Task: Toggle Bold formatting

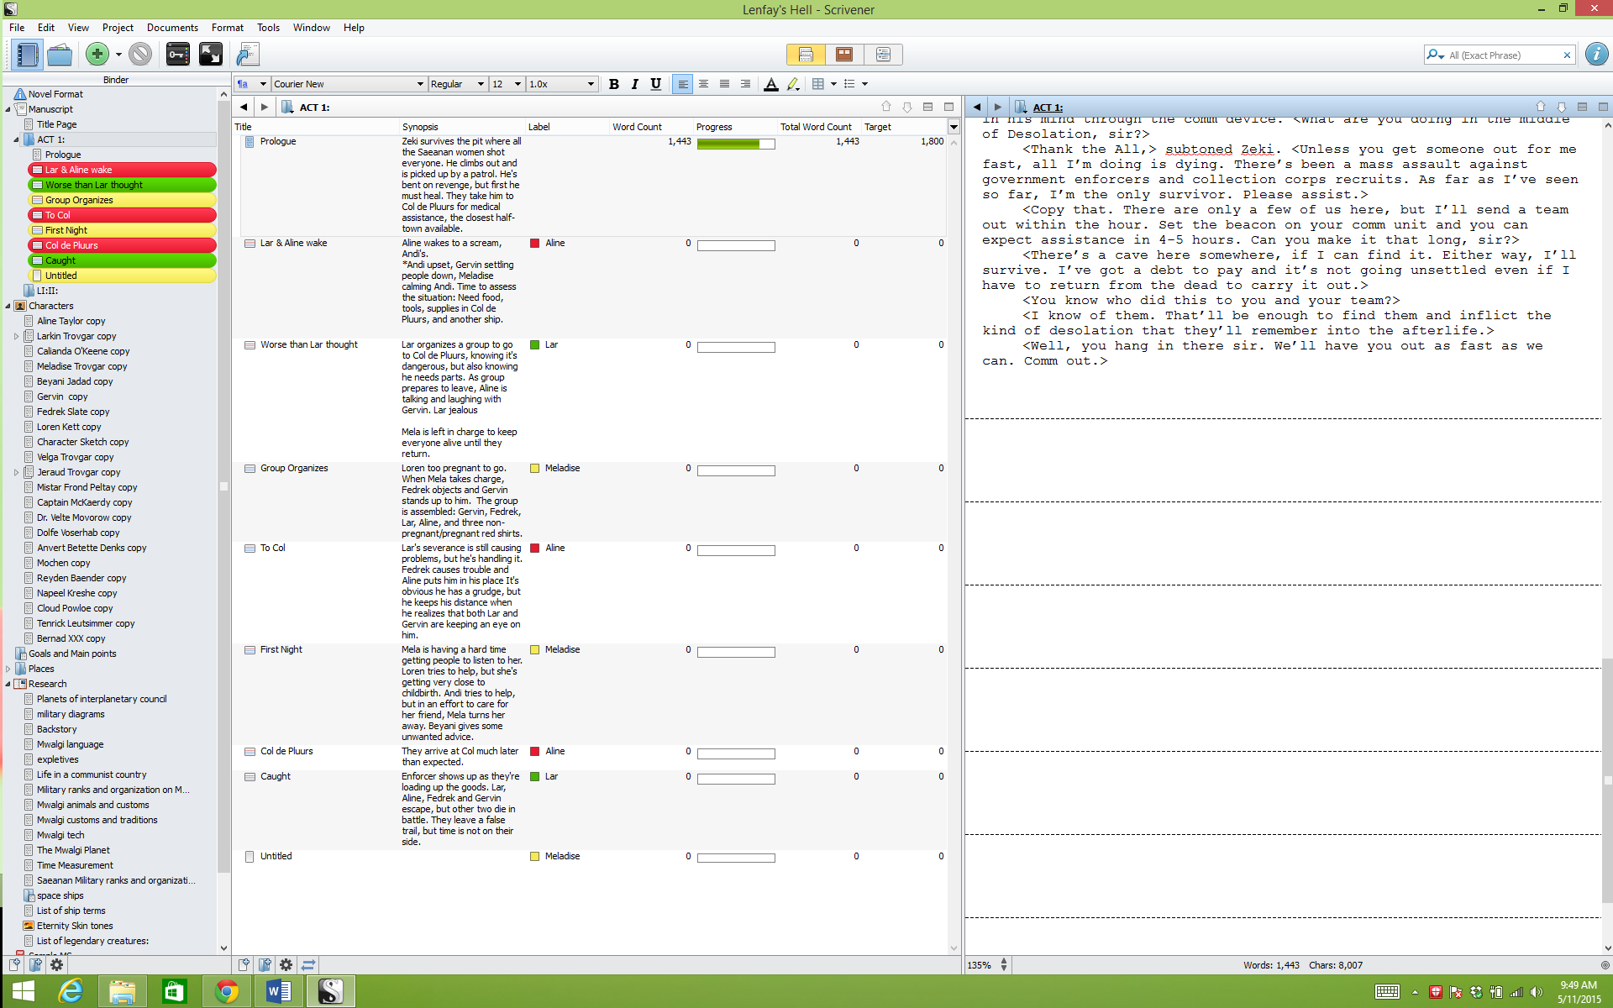Action: 614,84
